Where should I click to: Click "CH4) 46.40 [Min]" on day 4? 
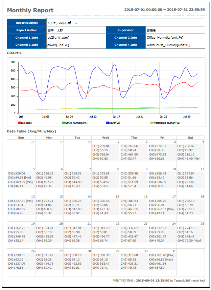(x=189, y=159)
